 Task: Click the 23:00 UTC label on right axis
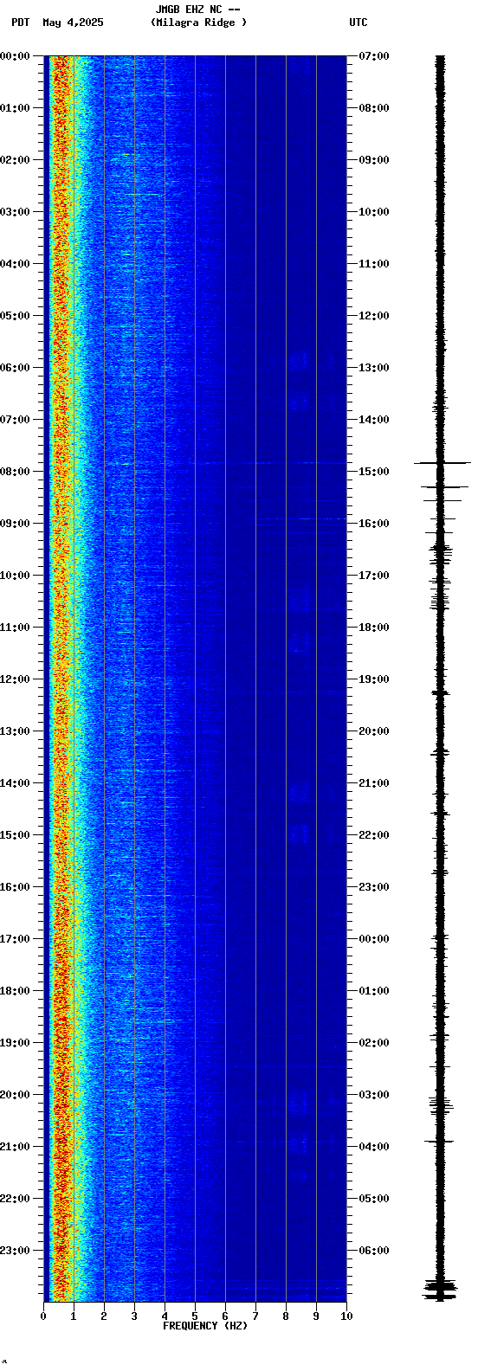pos(374,887)
